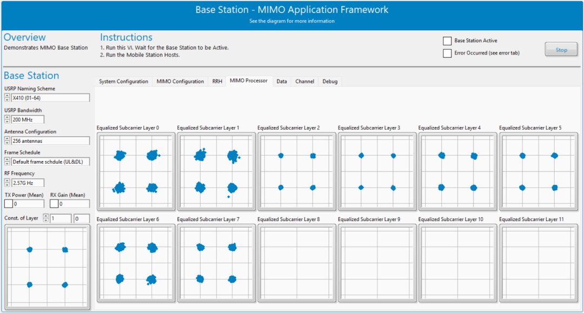Open the USRP Naming Scheme X410 field

pos(50,97)
